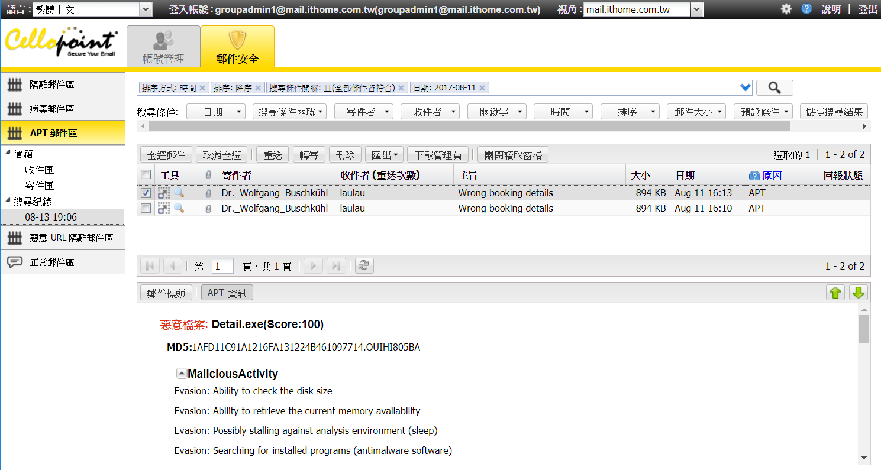The height and width of the screenshot is (470, 881).
Task: Open the 匯出 export dropdown
Action: (x=383, y=154)
